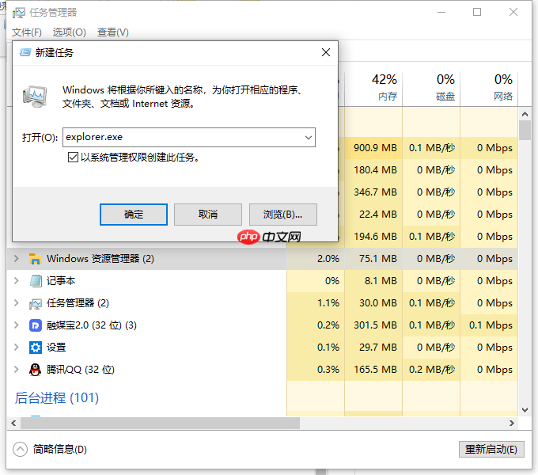Sort by the 内存 42% column header

(x=373, y=88)
